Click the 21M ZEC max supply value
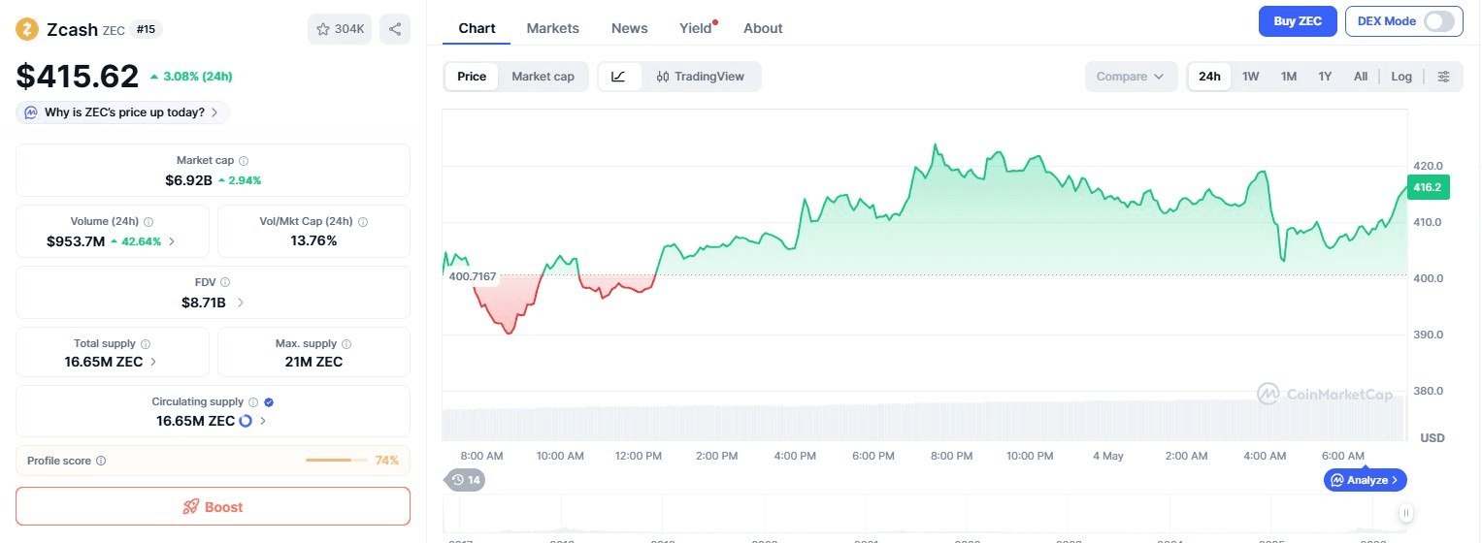1482x543 pixels. pos(313,363)
